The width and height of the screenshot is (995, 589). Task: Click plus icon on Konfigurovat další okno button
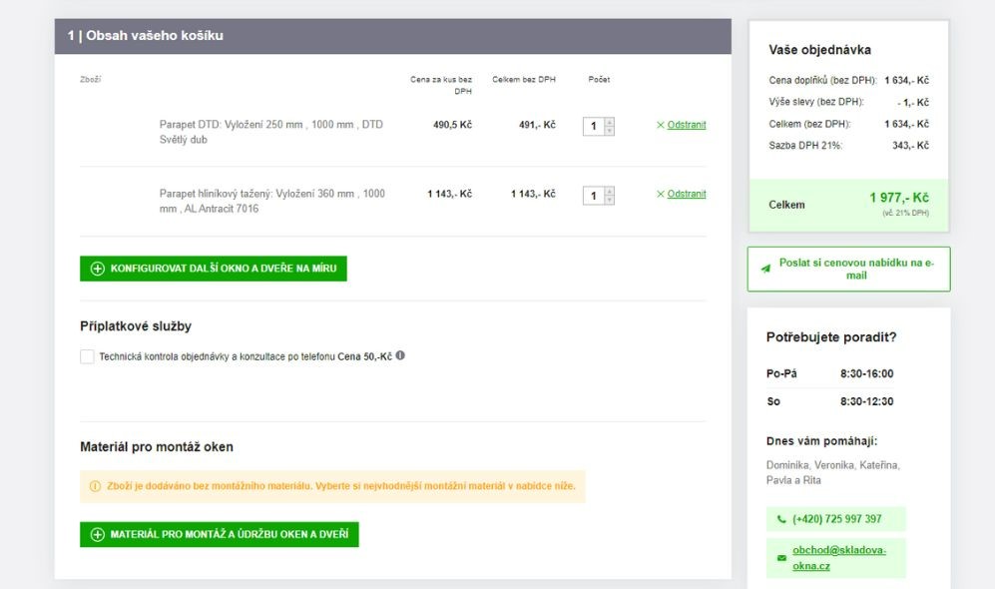[x=97, y=270]
